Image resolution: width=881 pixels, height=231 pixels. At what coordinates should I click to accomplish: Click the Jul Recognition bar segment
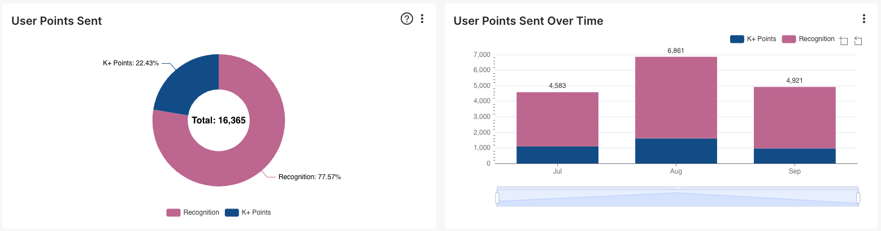coord(557,119)
